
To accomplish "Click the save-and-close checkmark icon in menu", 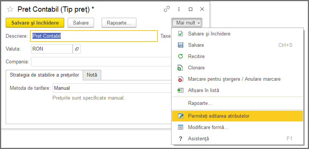I will pyautogui.click(x=181, y=34).
